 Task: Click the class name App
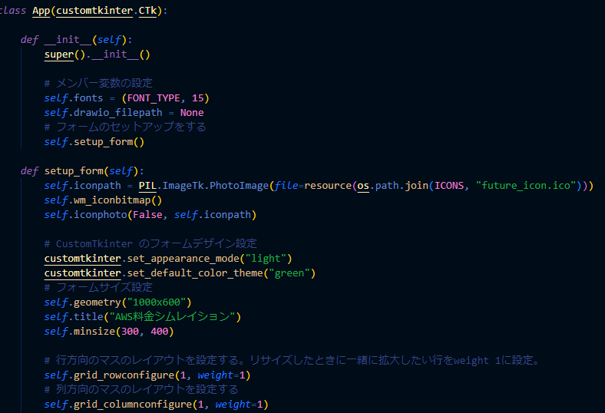(x=41, y=11)
